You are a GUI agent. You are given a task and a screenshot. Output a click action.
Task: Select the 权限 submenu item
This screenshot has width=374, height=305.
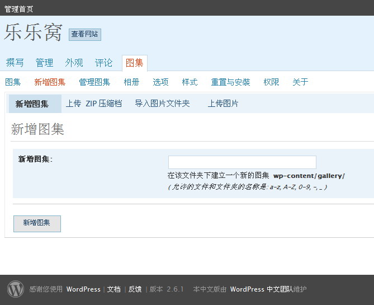coord(271,82)
